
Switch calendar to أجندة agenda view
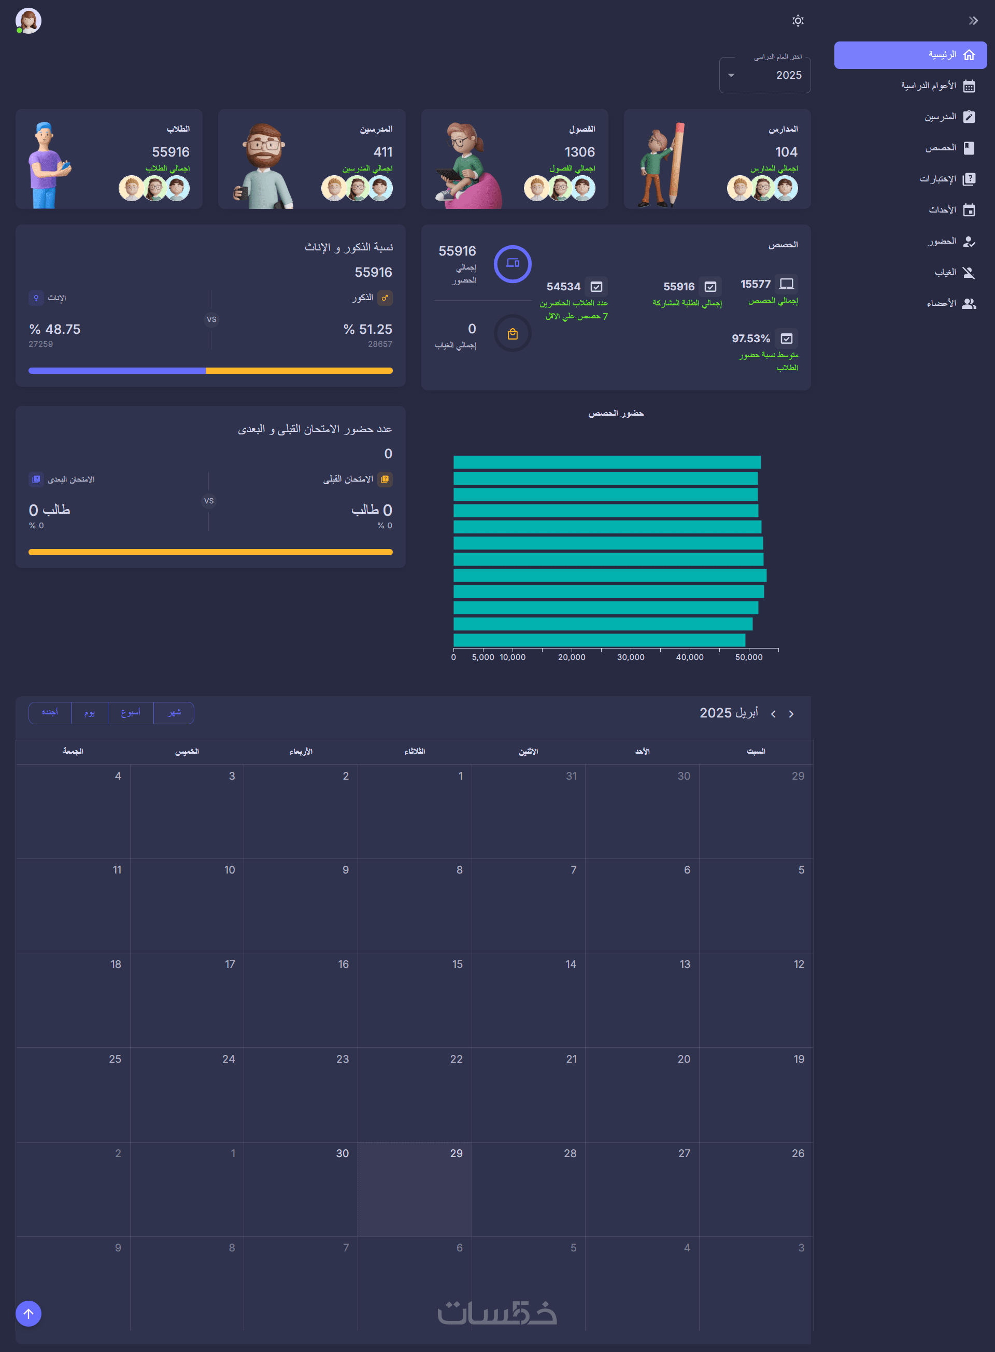click(x=49, y=713)
